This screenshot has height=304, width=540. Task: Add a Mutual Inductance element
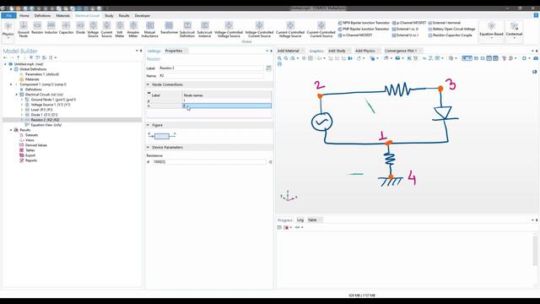point(150,29)
